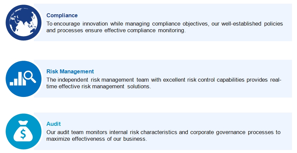
Task: Click the globe icon beside Compliance
Action: 24,22
